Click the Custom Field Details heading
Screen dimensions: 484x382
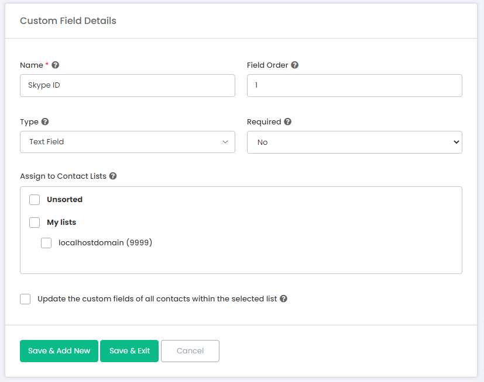tap(68, 21)
